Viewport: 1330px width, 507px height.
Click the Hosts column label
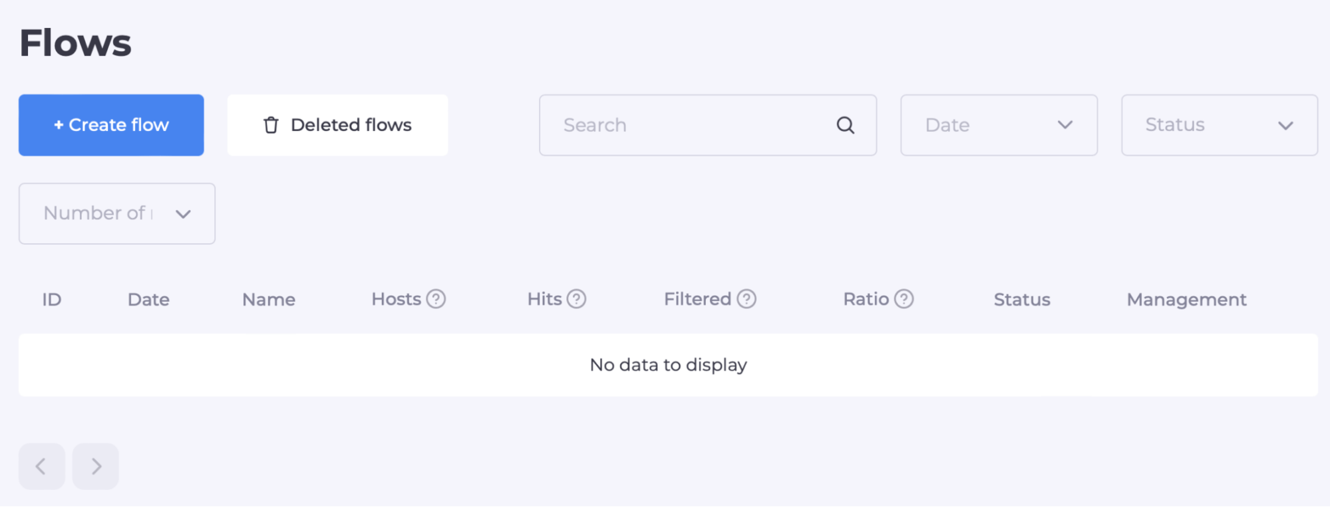point(396,299)
